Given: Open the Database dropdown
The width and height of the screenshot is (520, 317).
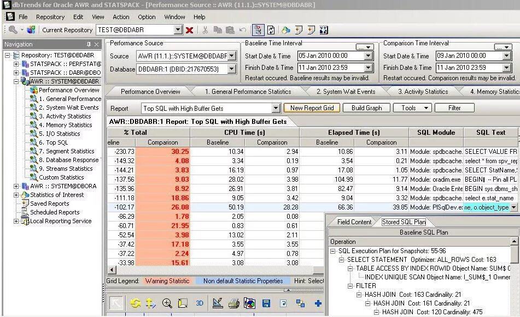Looking at the screenshot, I should pos(232,69).
